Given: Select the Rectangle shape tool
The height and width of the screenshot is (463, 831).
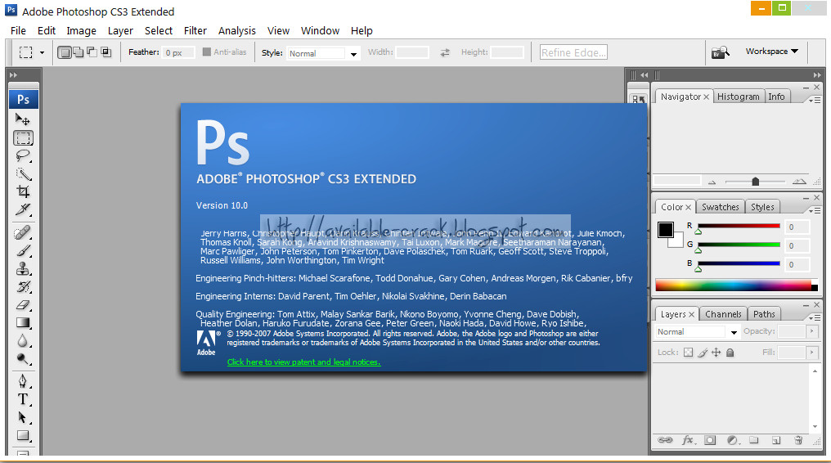Looking at the screenshot, I should click(23, 435).
